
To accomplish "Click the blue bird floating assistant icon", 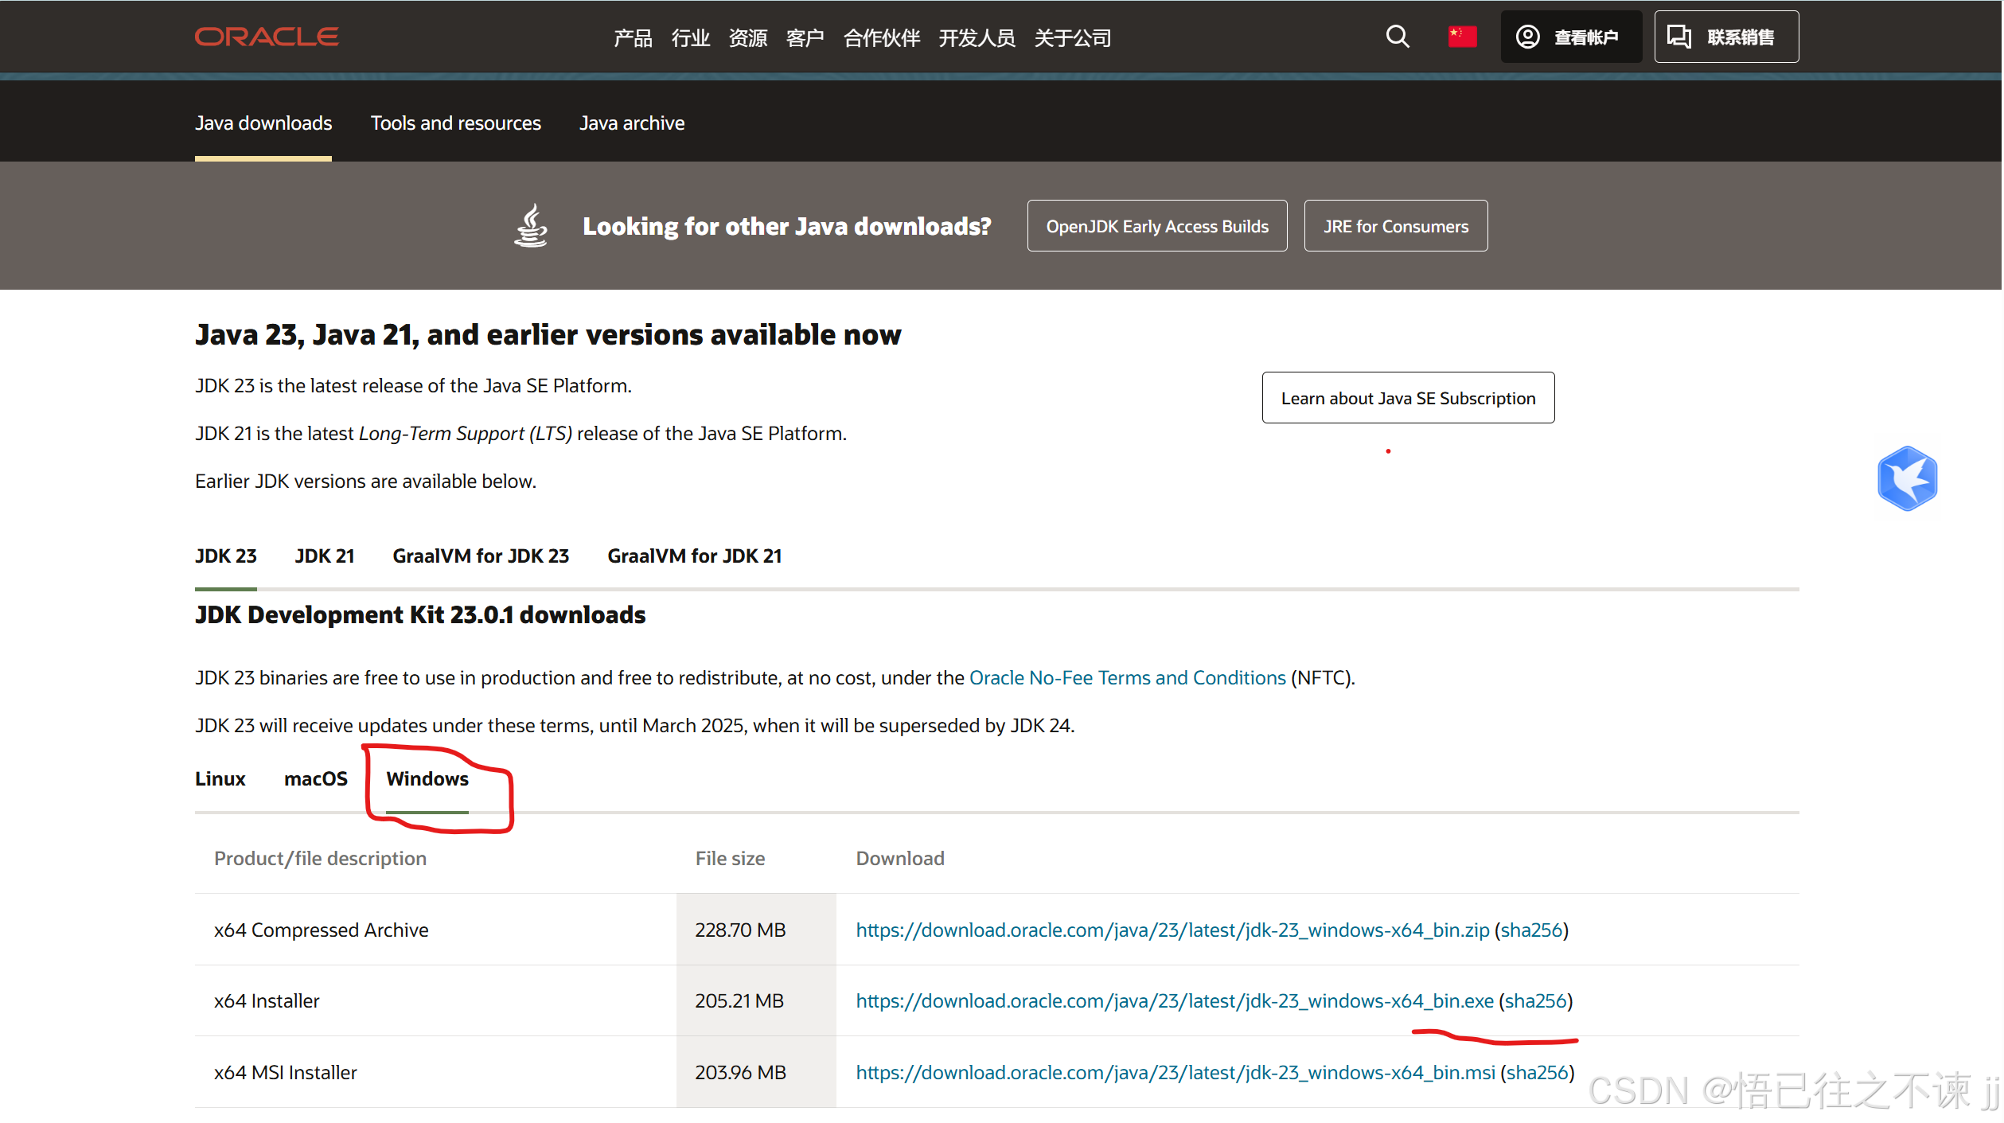I will pyautogui.click(x=1907, y=478).
